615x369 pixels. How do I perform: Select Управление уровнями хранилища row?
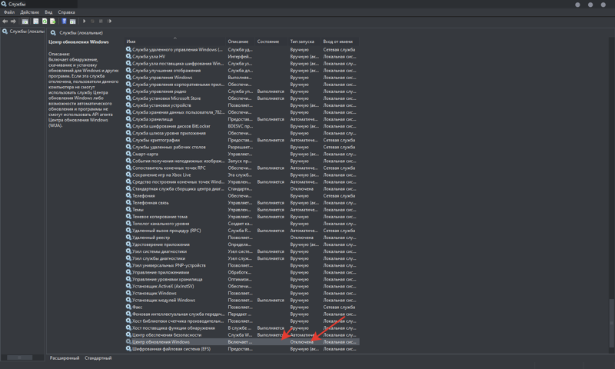click(242, 279)
